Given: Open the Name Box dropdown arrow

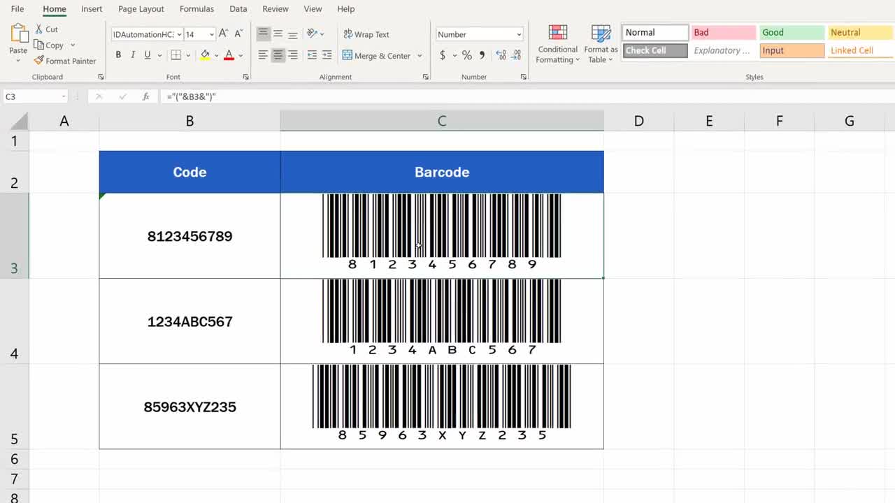Looking at the screenshot, I should click(x=64, y=96).
